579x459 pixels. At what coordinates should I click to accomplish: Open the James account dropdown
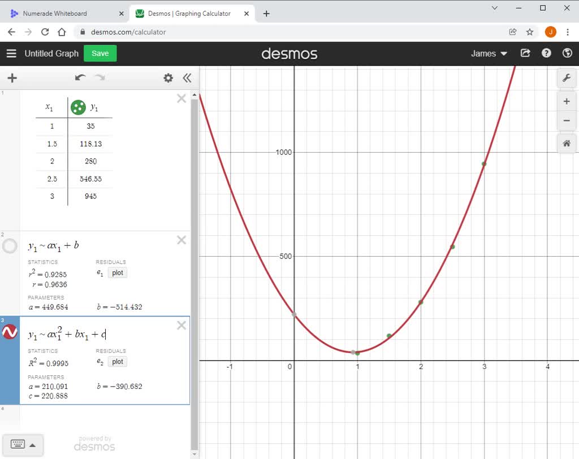click(487, 53)
